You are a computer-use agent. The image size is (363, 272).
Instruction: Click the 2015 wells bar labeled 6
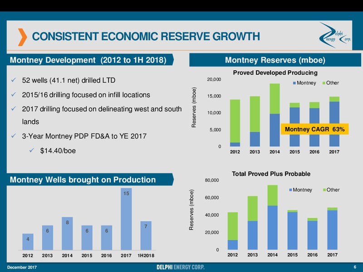(x=87, y=238)
